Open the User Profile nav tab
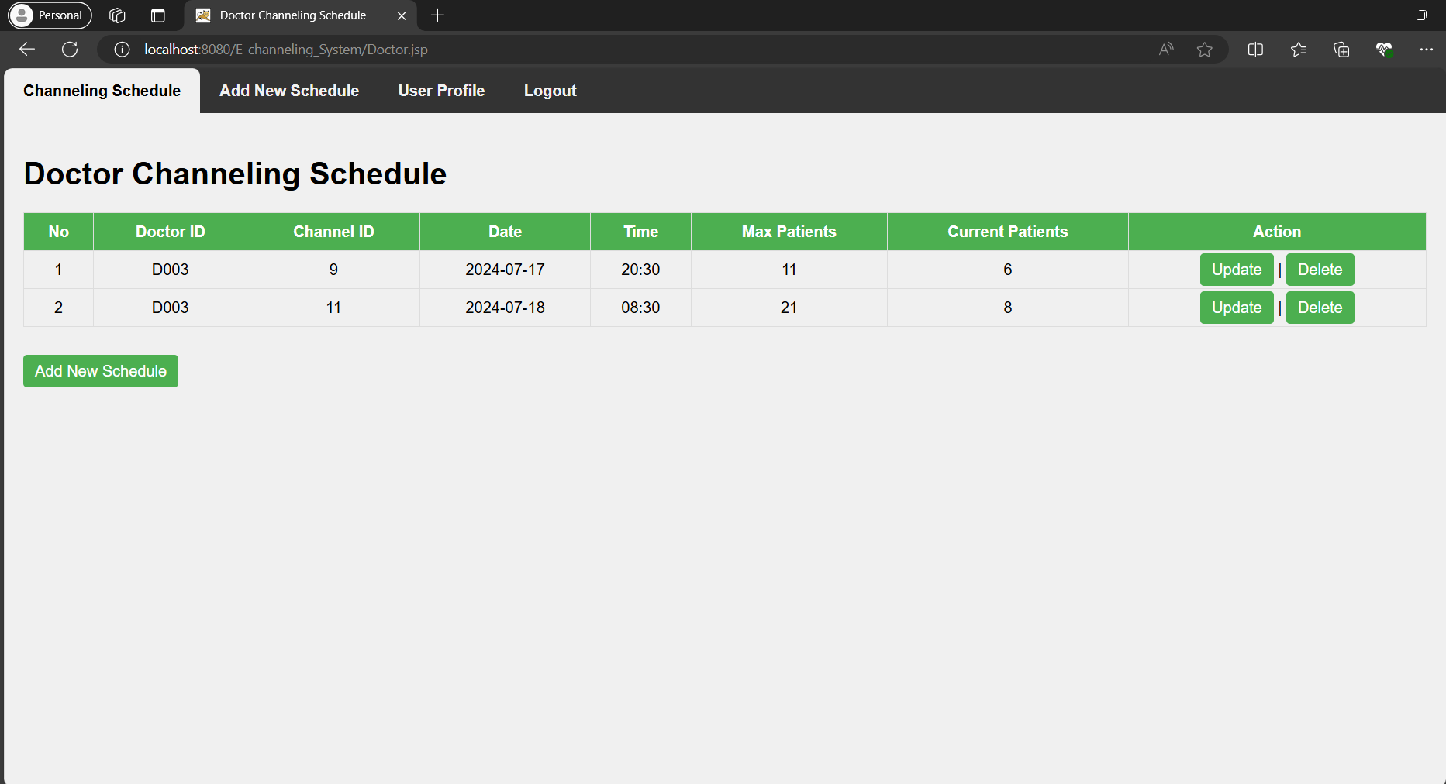This screenshot has height=784, width=1446. point(442,91)
